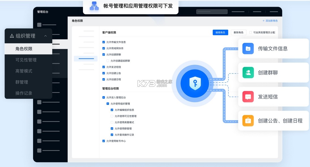Click the orange clipboard icon for 创建公告

tap(248, 121)
